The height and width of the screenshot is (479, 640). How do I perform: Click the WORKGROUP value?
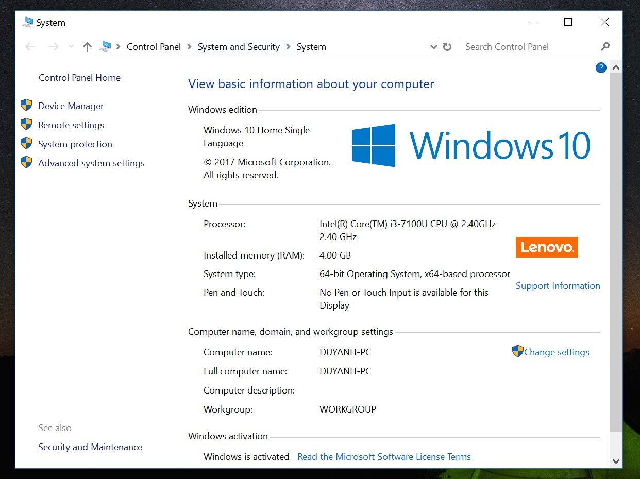(x=348, y=409)
